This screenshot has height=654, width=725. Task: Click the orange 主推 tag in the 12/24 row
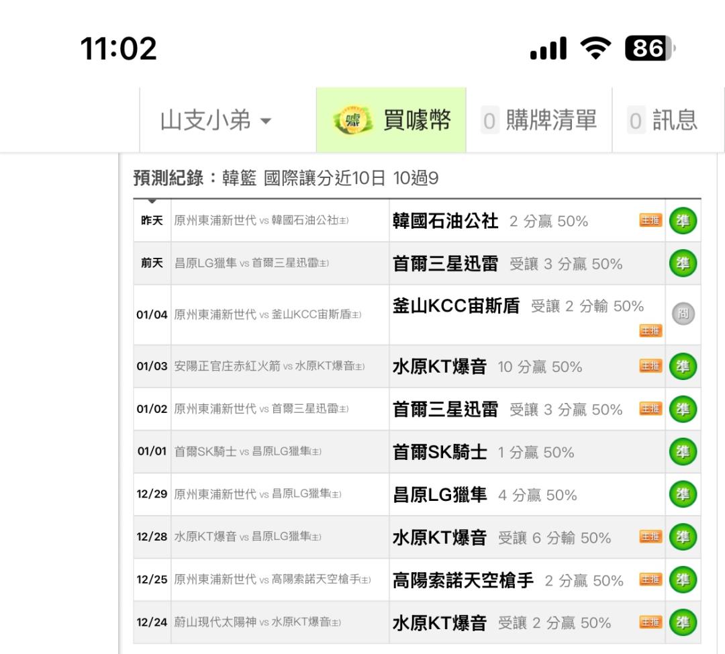click(x=650, y=622)
